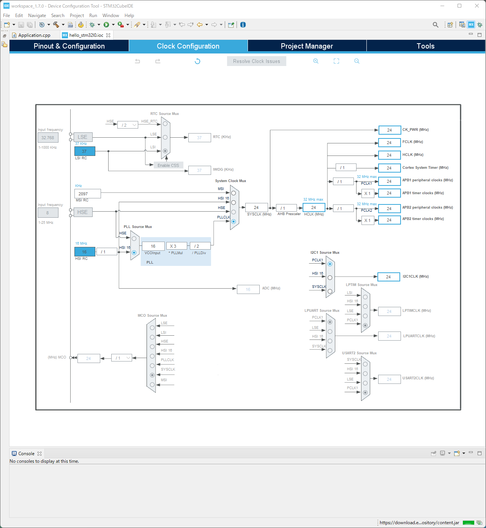Open the Cortex System Timer /1 dropdown
This screenshot has height=528, width=486.
pyautogui.click(x=346, y=168)
